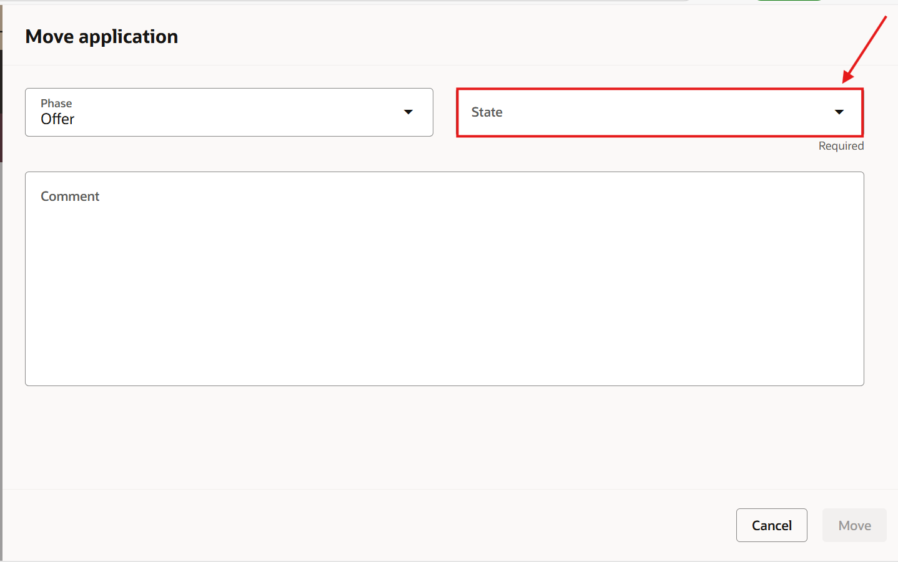
Task: Click the State dropdown chevron icon
Action: click(839, 112)
